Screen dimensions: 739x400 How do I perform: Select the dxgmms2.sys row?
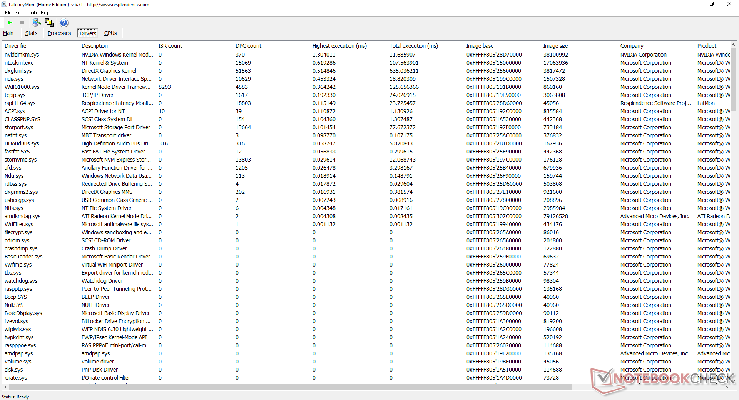pos(366,192)
